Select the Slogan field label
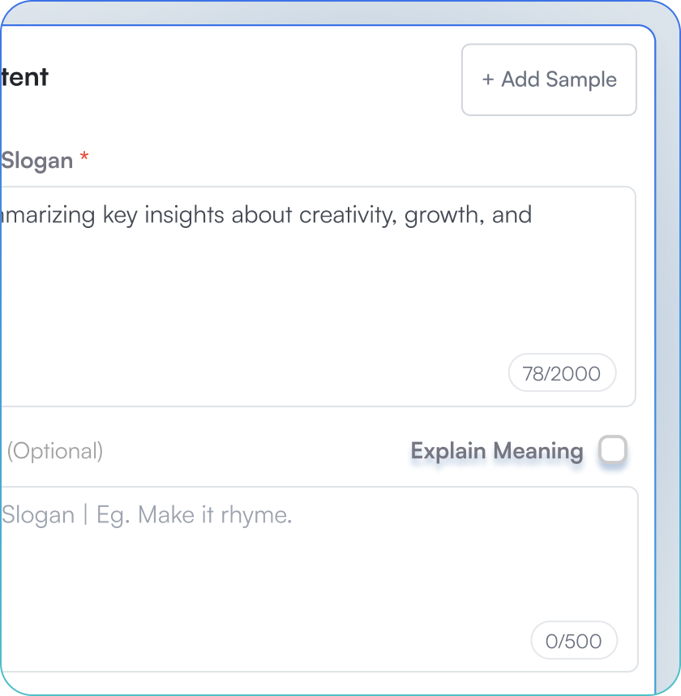Viewport: 681px width, 696px height. point(36,161)
